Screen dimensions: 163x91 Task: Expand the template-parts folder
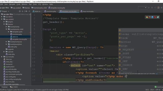[9, 32]
